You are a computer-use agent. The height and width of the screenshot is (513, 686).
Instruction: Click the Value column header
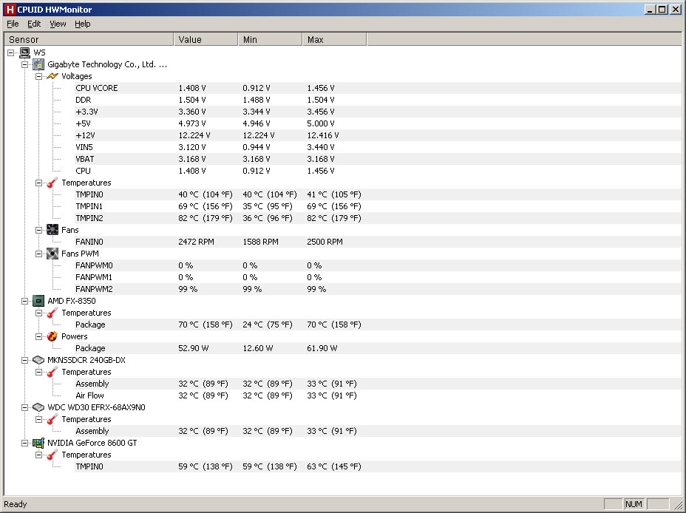pos(206,39)
